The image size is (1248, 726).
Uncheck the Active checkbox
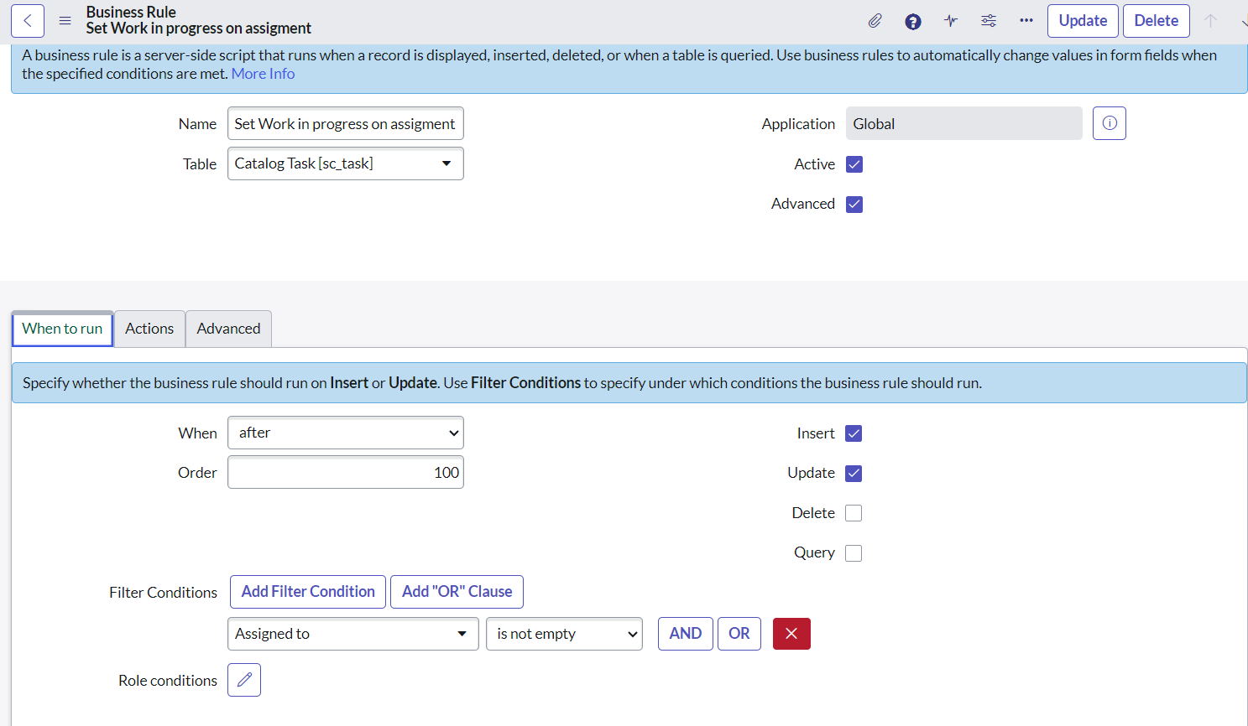tap(854, 164)
